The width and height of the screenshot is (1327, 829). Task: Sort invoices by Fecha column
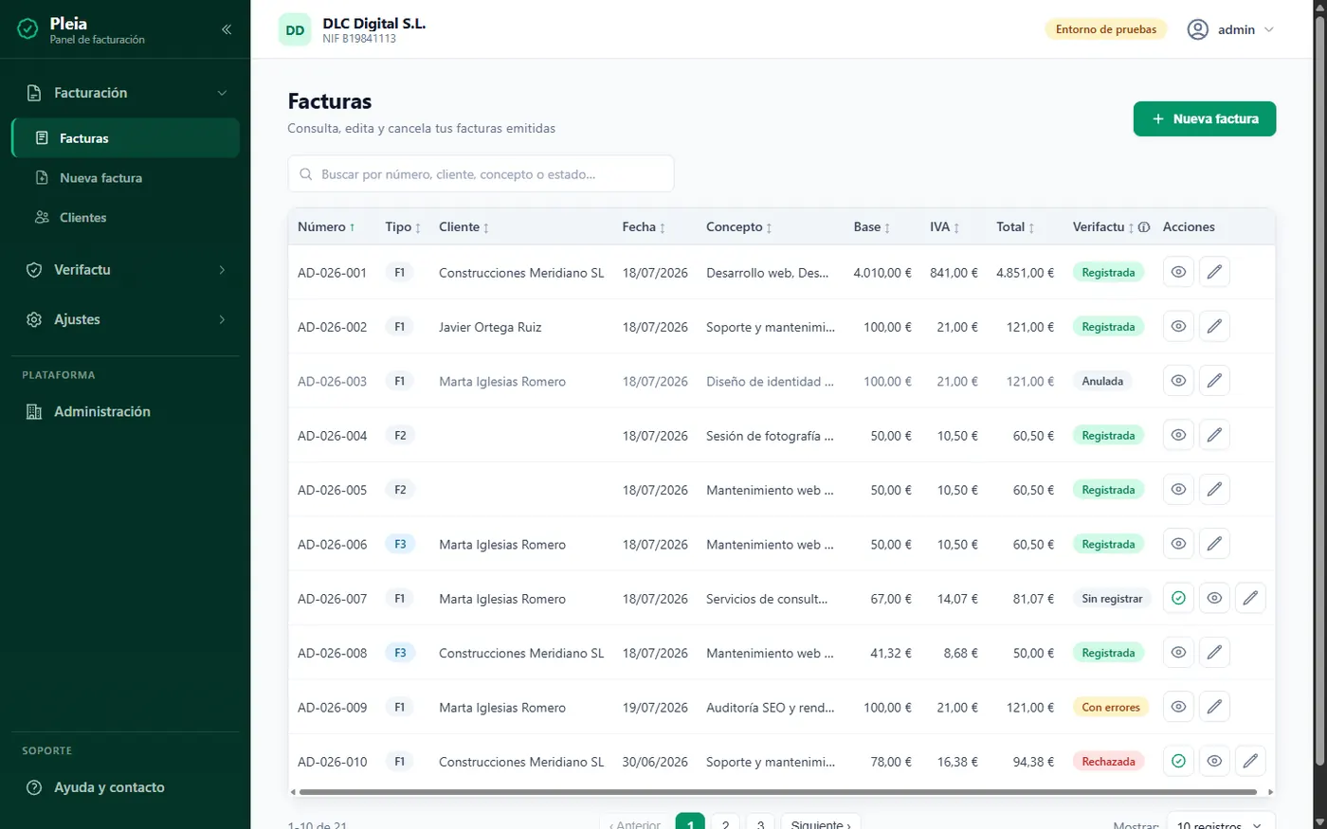(644, 227)
